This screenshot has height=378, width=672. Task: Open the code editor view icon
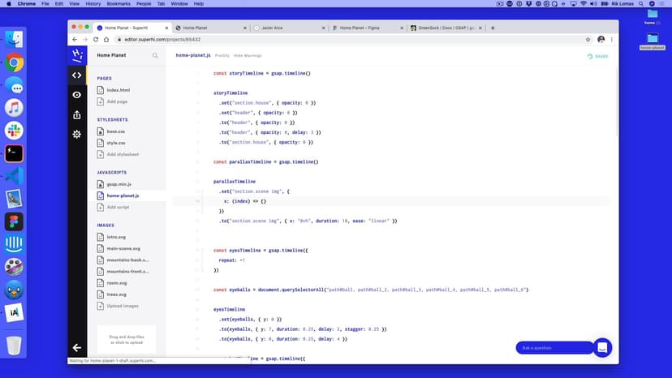(x=77, y=75)
